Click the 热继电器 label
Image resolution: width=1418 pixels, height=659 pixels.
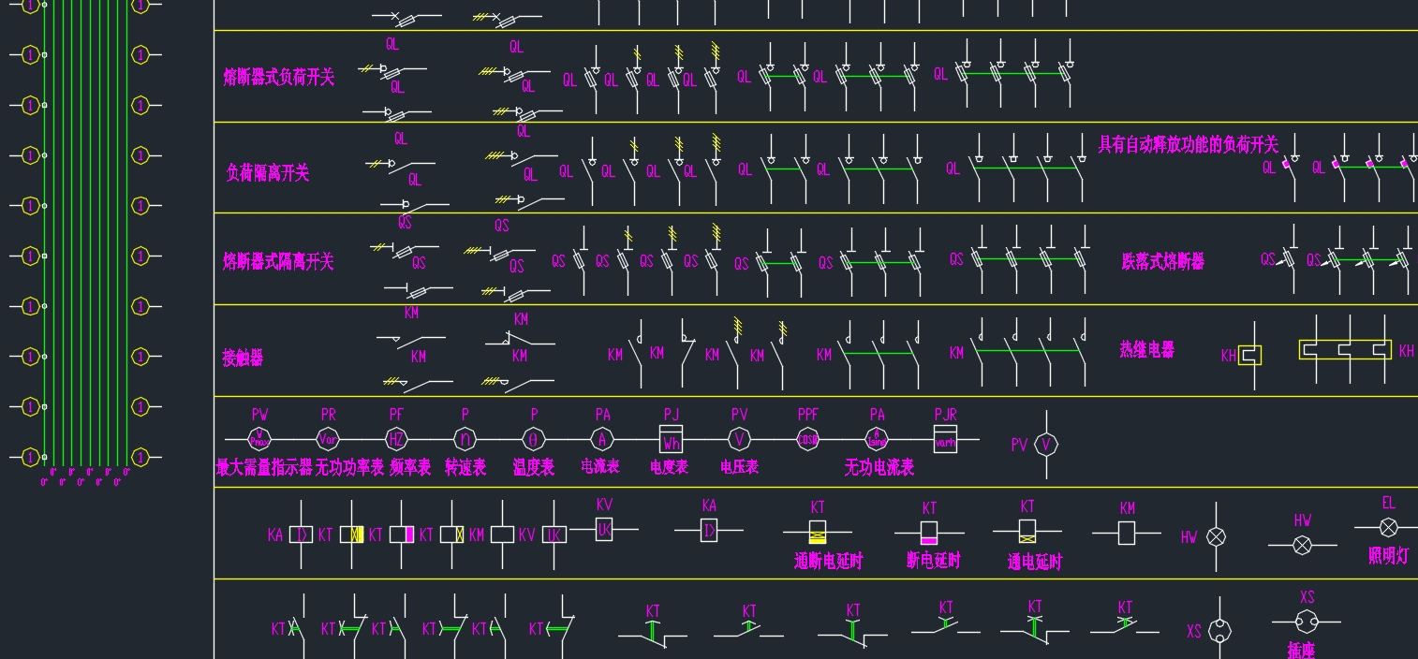click(1146, 349)
